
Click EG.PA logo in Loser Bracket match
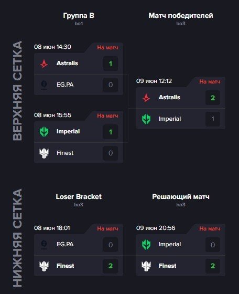(x=44, y=245)
